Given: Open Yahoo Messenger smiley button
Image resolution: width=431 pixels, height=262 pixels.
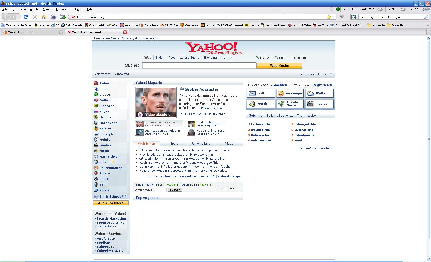Looking at the screenshot, I should (290, 93).
